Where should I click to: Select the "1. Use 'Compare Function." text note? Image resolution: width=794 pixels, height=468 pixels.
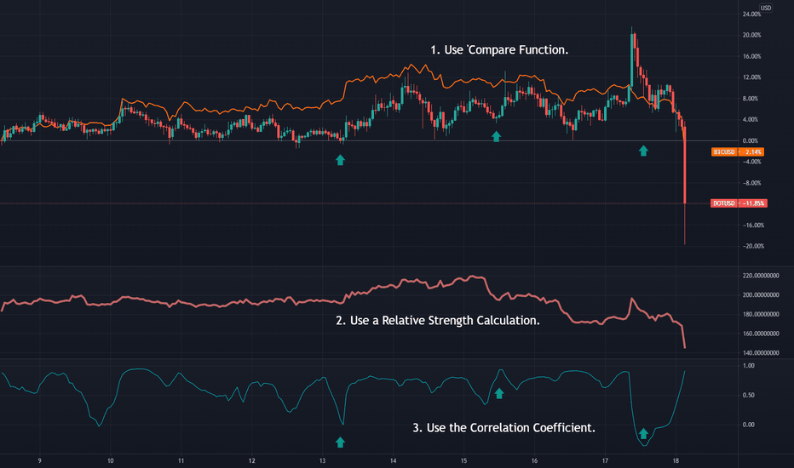point(499,50)
